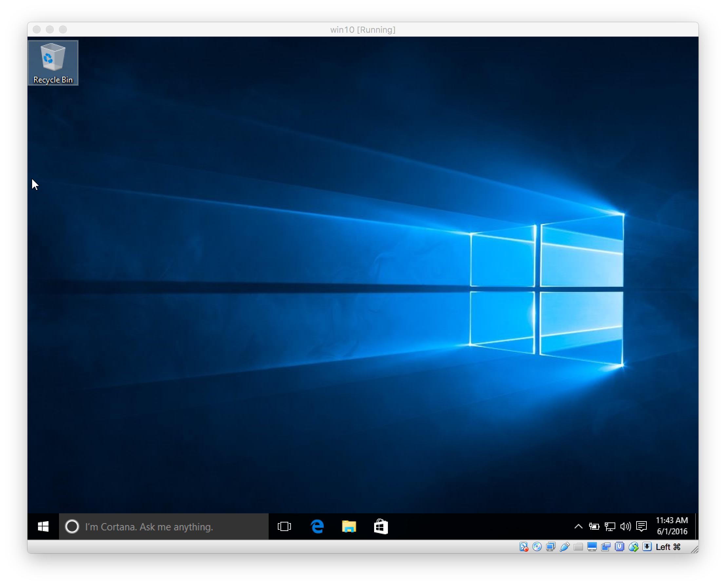Minimize the win10 VirtualBox window

(x=50, y=29)
